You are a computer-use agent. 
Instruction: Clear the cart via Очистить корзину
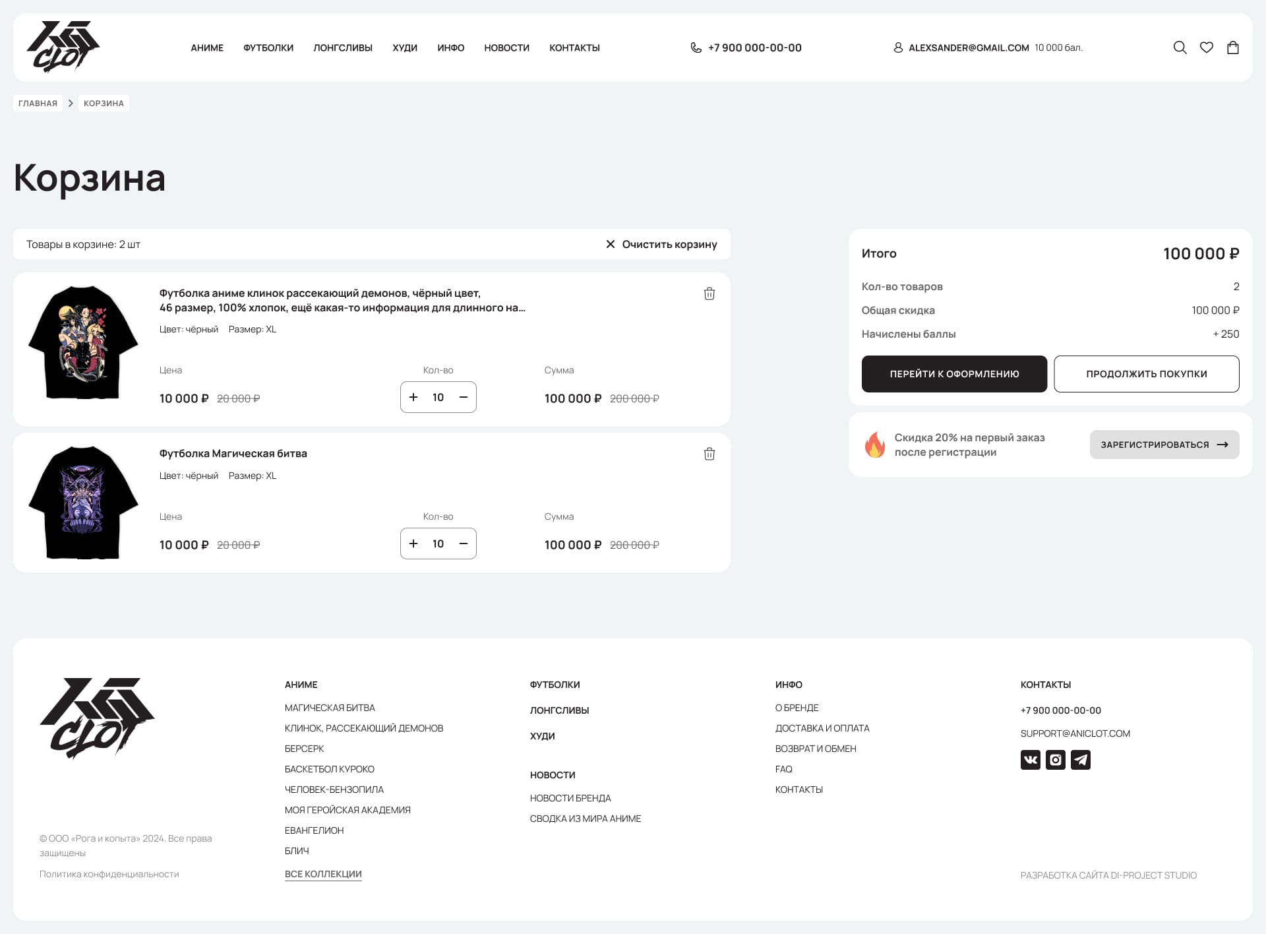[x=661, y=245]
